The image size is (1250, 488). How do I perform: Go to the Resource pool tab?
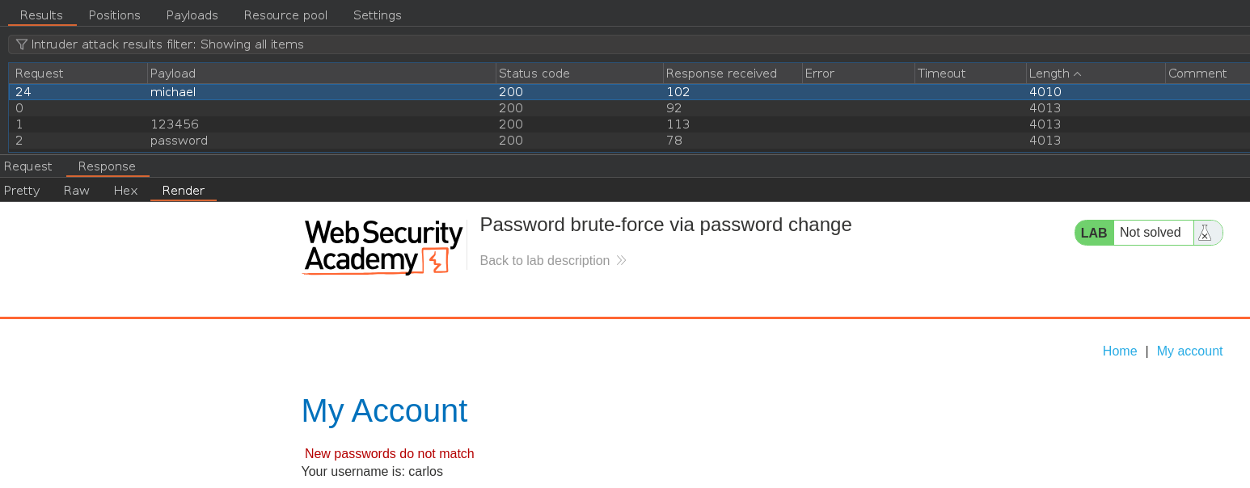285,15
